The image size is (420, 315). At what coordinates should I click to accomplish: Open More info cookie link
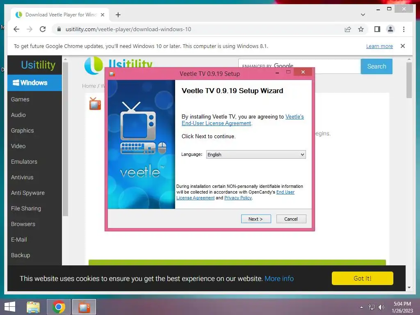279,278
